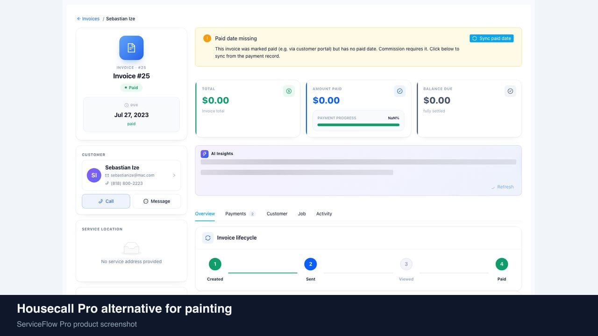Call the customer

coord(106,201)
